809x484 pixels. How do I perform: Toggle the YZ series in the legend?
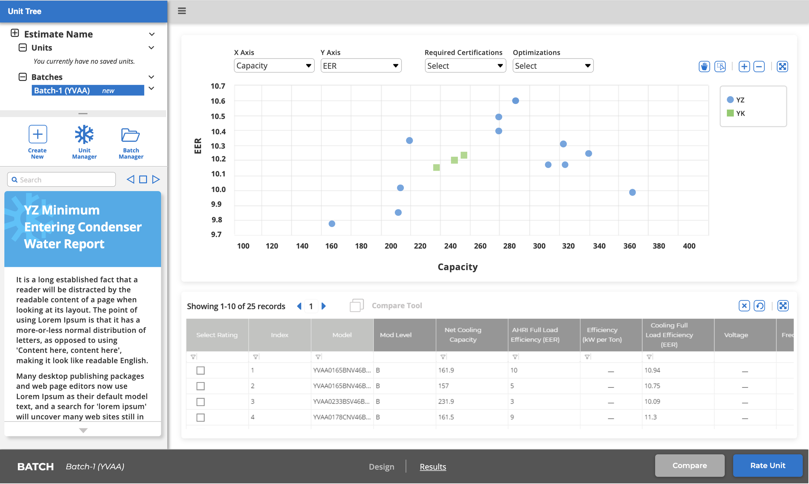(x=736, y=100)
